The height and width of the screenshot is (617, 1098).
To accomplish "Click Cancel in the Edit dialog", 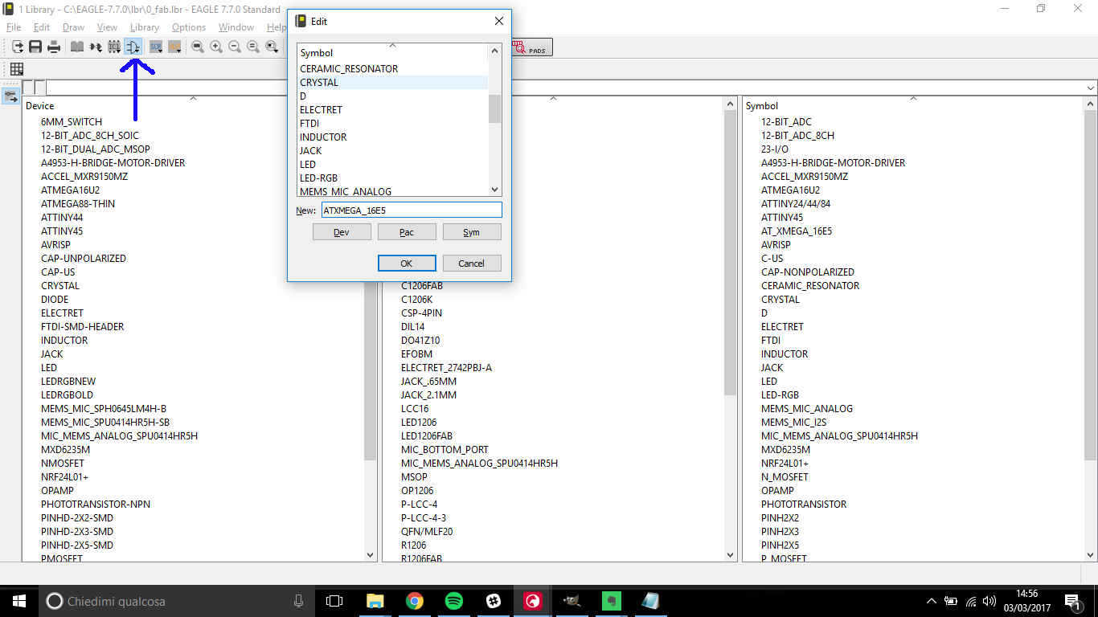I will (472, 264).
